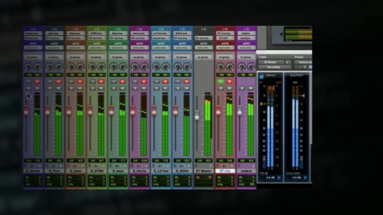Solo the S_drums track
Screen dimensions: 383x215
pyautogui.click(x=29, y=88)
